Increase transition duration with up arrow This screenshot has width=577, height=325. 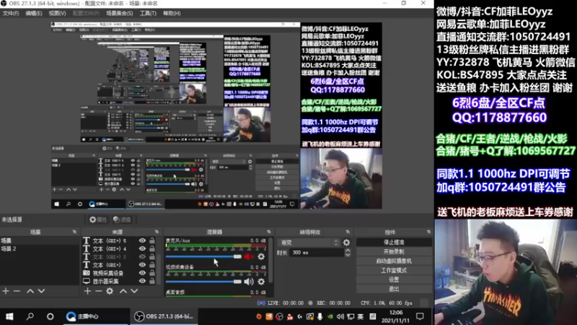pyautogui.click(x=348, y=250)
